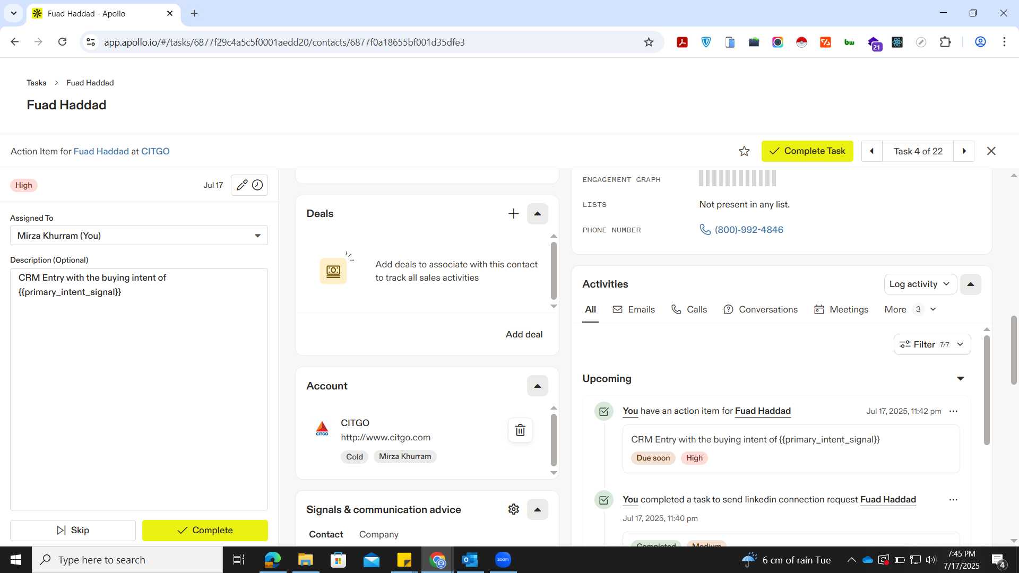Click yellow Complete button
The height and width of the screenshot is (573, 1019).
(205, 531)
